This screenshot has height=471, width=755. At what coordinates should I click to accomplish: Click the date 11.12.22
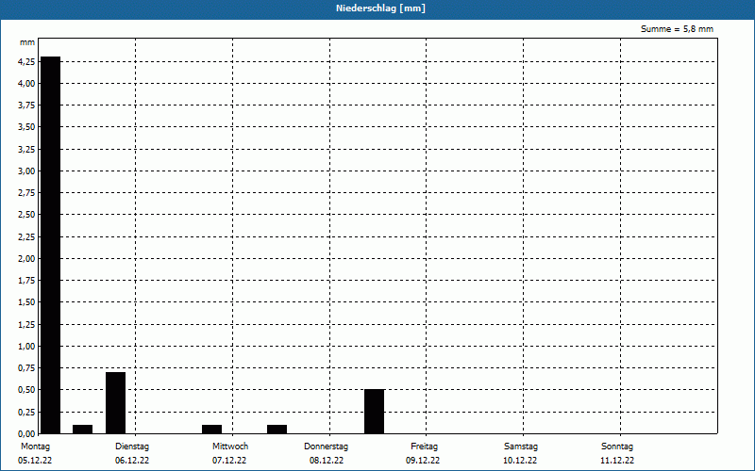[617, 461]
